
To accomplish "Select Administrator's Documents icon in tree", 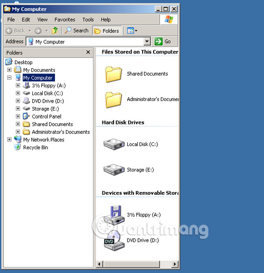I will coord(26,132).
